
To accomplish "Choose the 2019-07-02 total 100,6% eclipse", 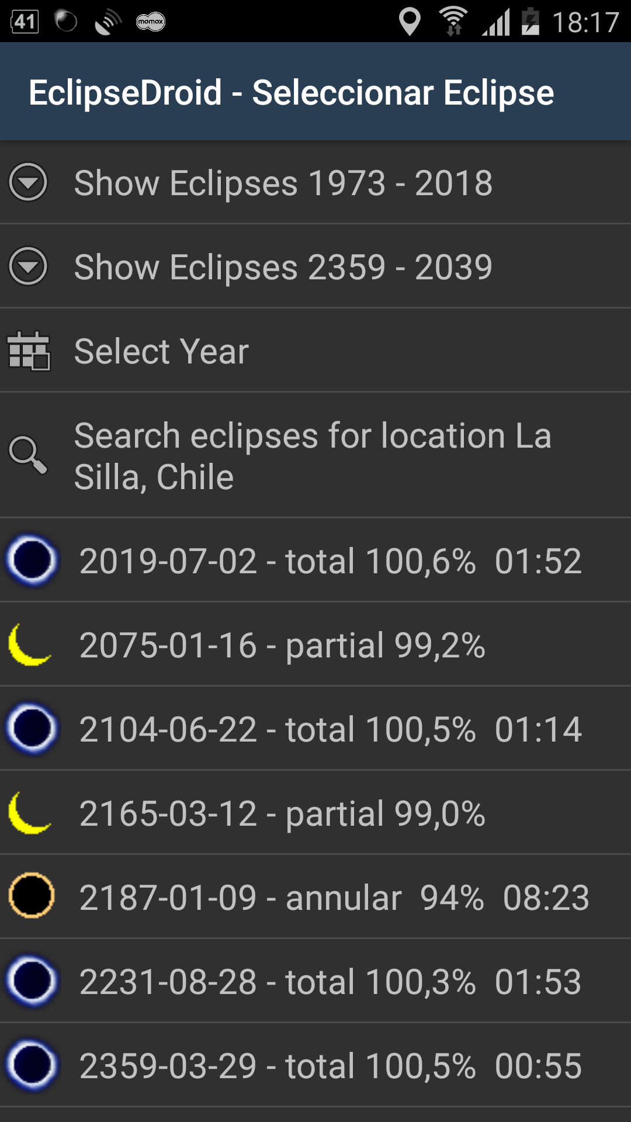I will (x=315, y=560).
